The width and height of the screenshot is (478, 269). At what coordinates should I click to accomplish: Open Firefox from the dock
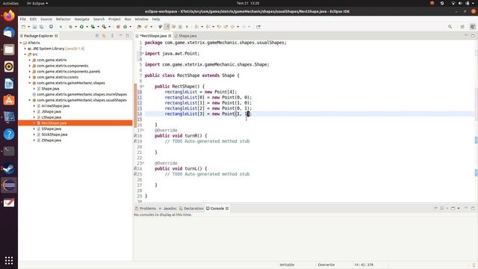point(9,15)
